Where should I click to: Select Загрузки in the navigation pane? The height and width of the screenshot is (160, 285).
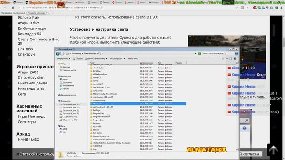pos(65,67)
